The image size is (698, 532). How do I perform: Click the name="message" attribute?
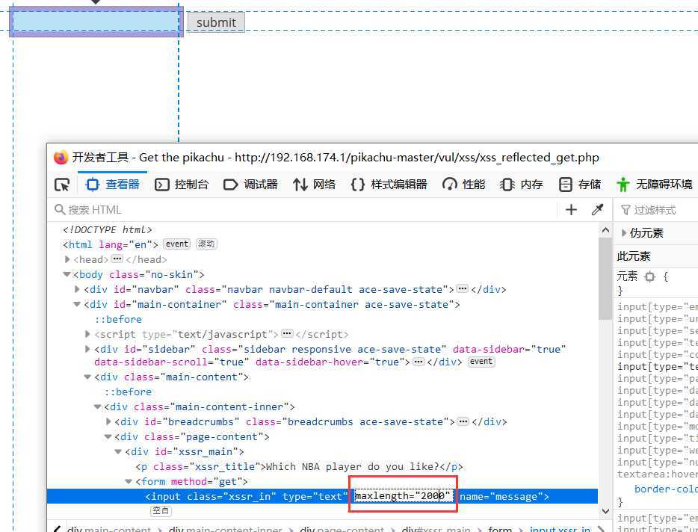(x=501, y=496)
